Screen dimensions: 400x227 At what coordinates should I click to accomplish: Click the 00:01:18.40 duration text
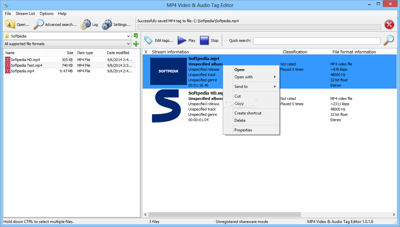[x=199, y=85]
